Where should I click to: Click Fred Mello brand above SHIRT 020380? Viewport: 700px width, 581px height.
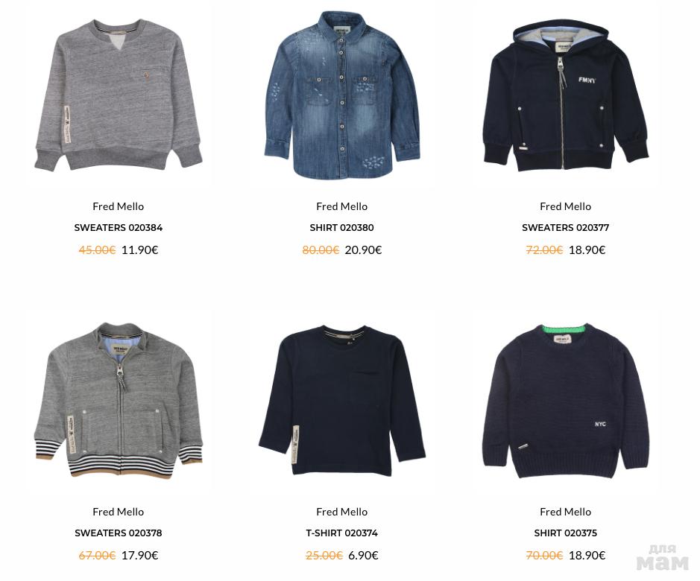click(342, 206)
